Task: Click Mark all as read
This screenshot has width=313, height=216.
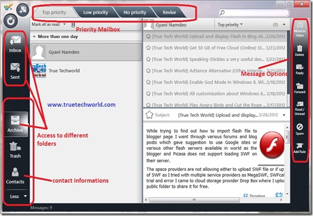Action: (46, 24)
